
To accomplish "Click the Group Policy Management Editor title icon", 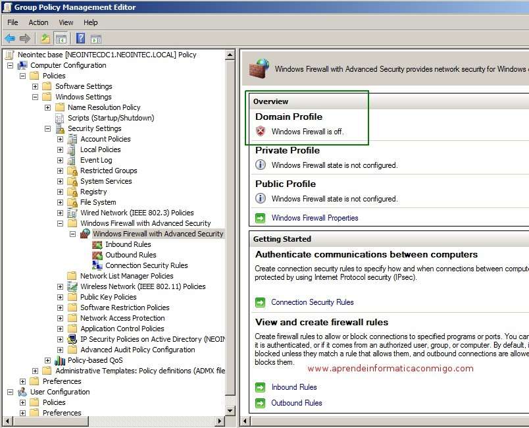I will tap(7, 7).
